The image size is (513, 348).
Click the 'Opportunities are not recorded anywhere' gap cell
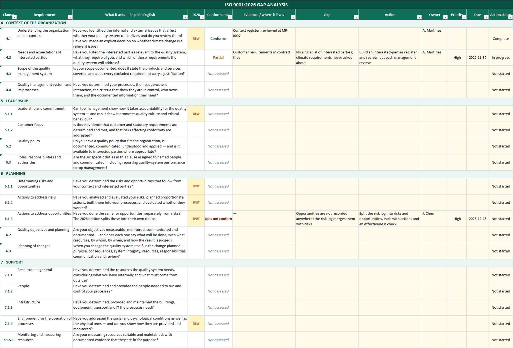327,219
